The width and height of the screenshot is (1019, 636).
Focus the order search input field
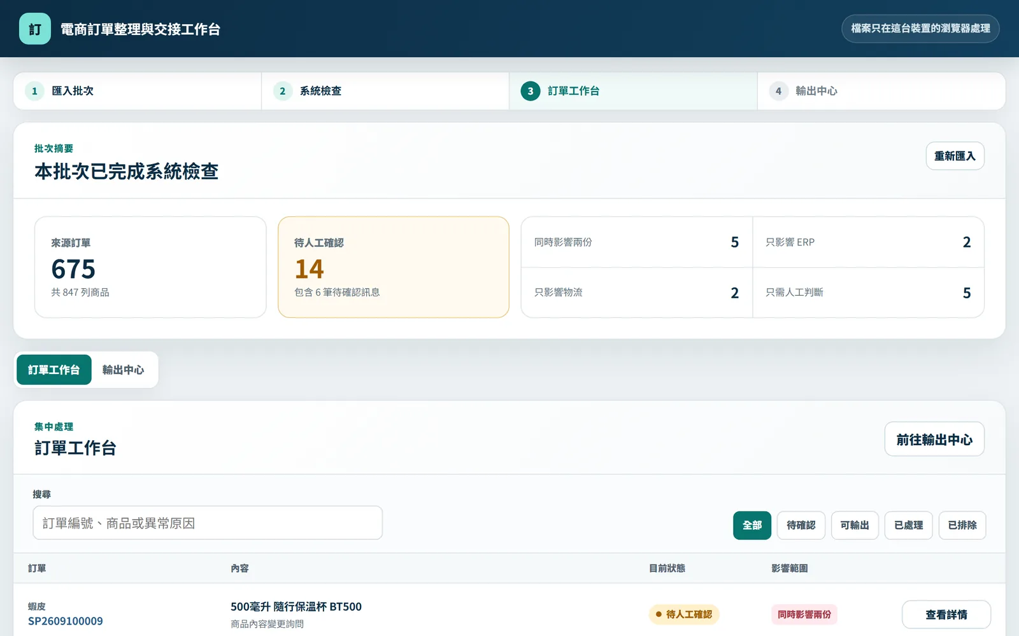point(208,523)
